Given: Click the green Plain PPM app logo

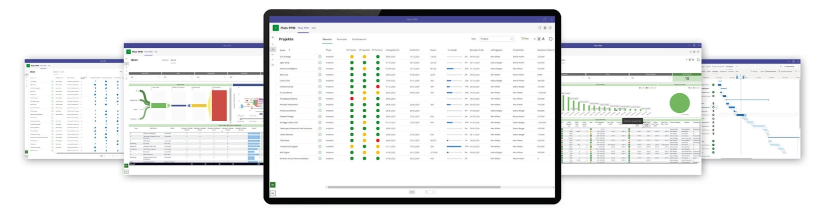Looking at the screenshot, I should (275, 28).
